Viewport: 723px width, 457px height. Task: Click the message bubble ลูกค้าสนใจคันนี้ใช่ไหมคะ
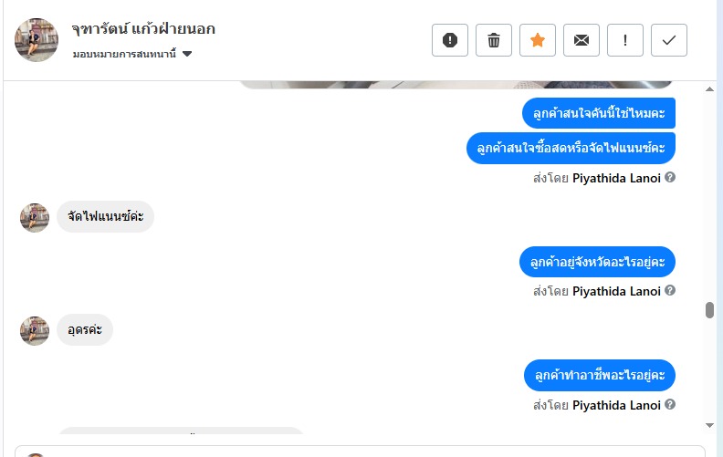(599, 114)
